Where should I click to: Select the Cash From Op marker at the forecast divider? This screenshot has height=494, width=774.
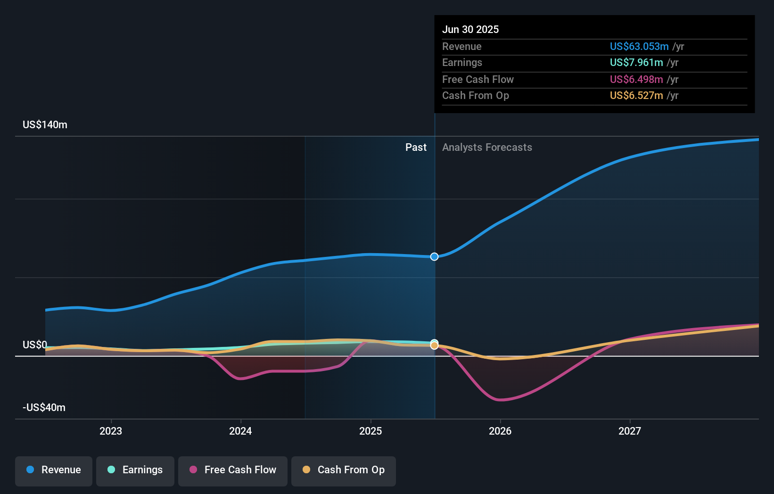434,345
